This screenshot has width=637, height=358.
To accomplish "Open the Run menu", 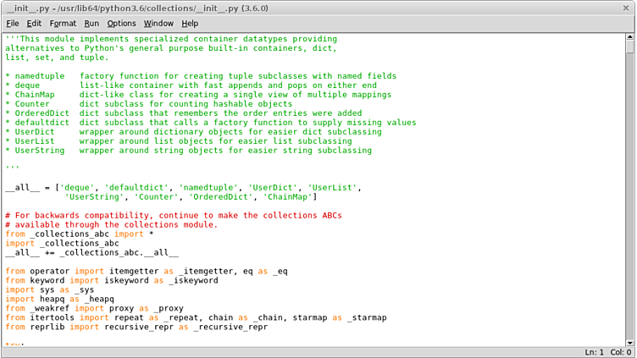I will (x=91, y=24).
